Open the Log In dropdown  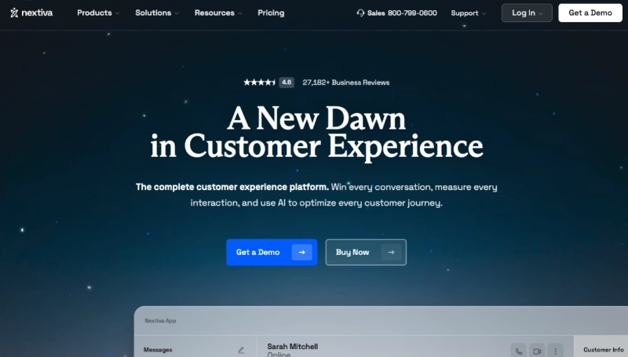pos(527,13)
